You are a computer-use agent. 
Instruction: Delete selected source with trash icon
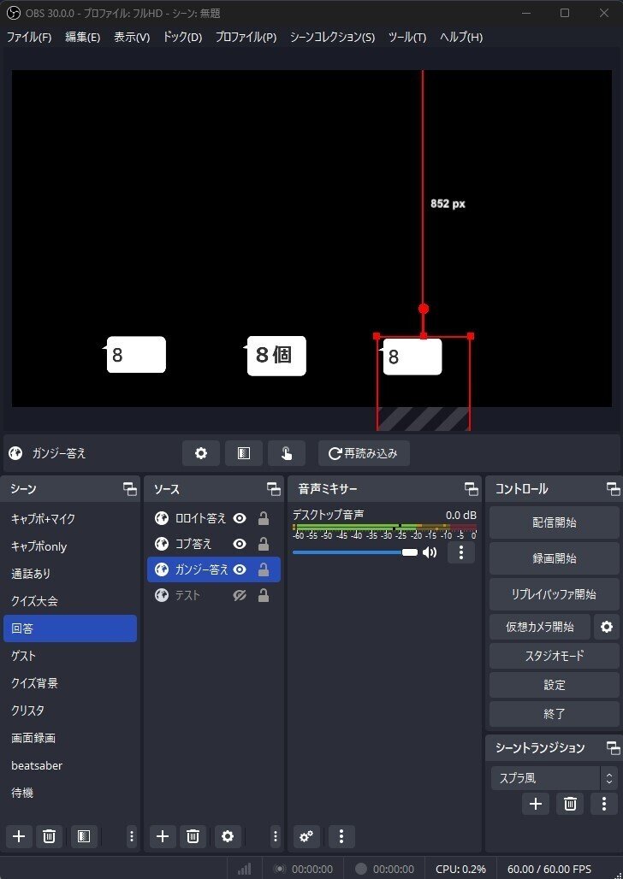[193, 836]
